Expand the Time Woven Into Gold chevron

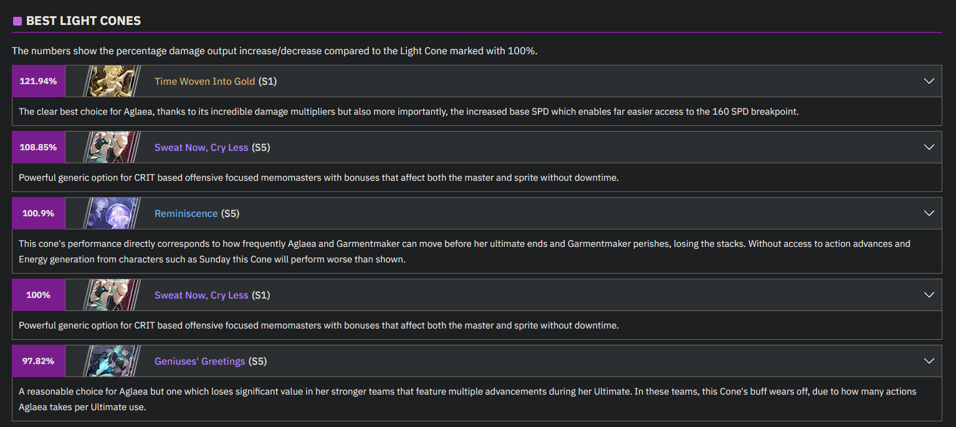point(929,81)
